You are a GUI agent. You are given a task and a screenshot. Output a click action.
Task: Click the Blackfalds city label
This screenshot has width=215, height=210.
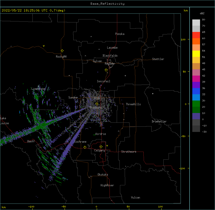point(110,56)
